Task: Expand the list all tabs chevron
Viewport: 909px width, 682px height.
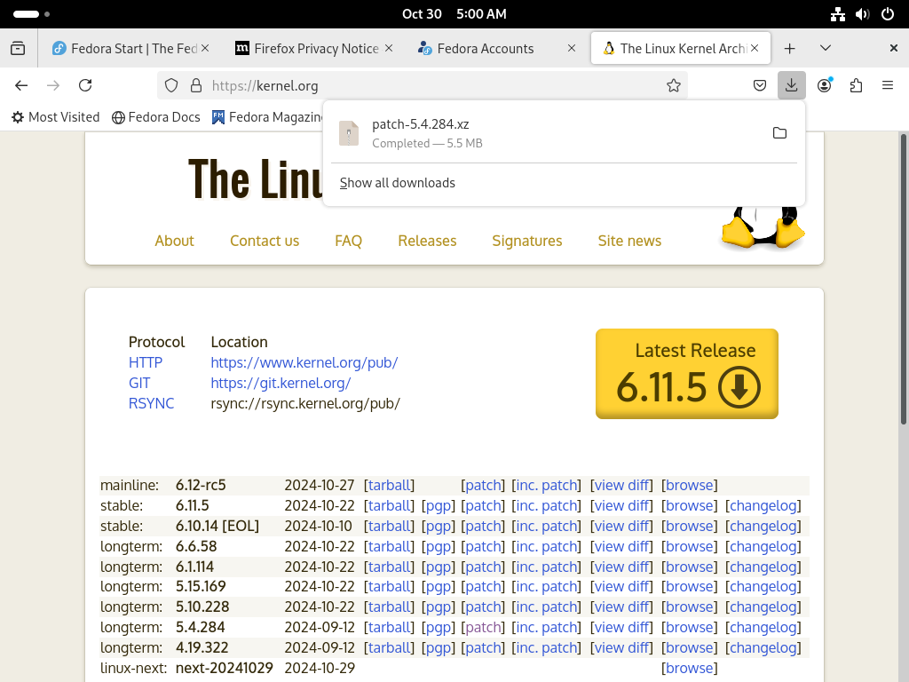Action: point(826,48)
